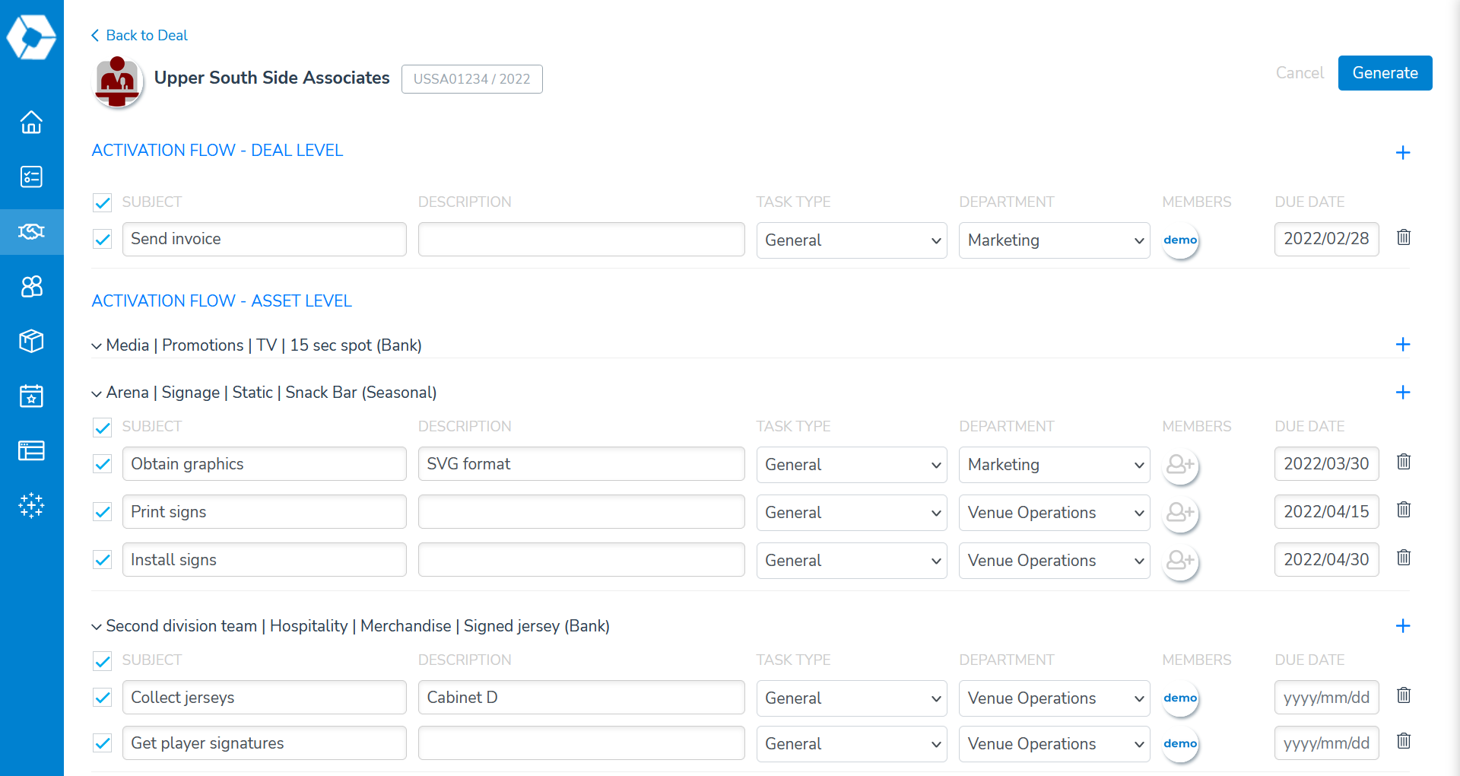This screenshot has width=1460, height=776.
Task: Collapse the Media Promotions TV 15 sec spot section
Action: point(97,346)
